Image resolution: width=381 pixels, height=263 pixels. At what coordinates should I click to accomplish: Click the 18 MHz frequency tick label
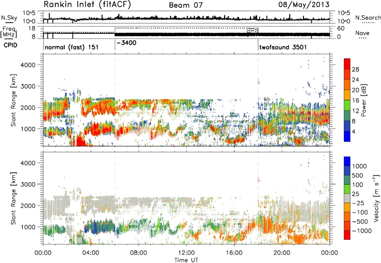click(x=31, y=28)
